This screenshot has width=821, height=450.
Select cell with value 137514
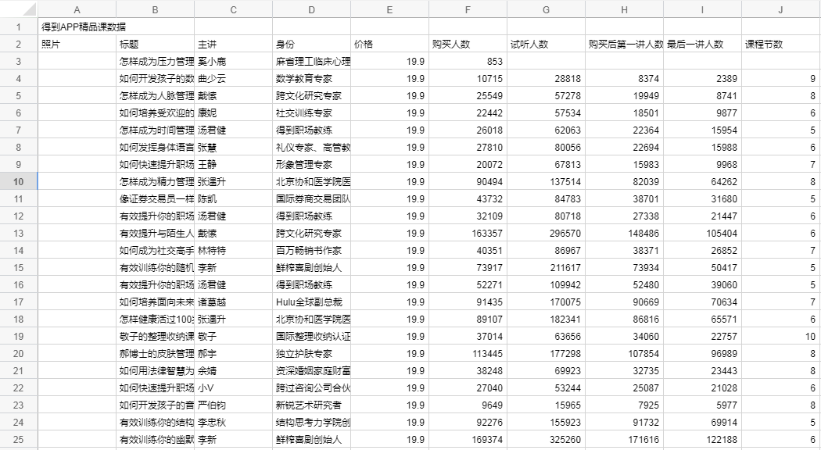546,181
